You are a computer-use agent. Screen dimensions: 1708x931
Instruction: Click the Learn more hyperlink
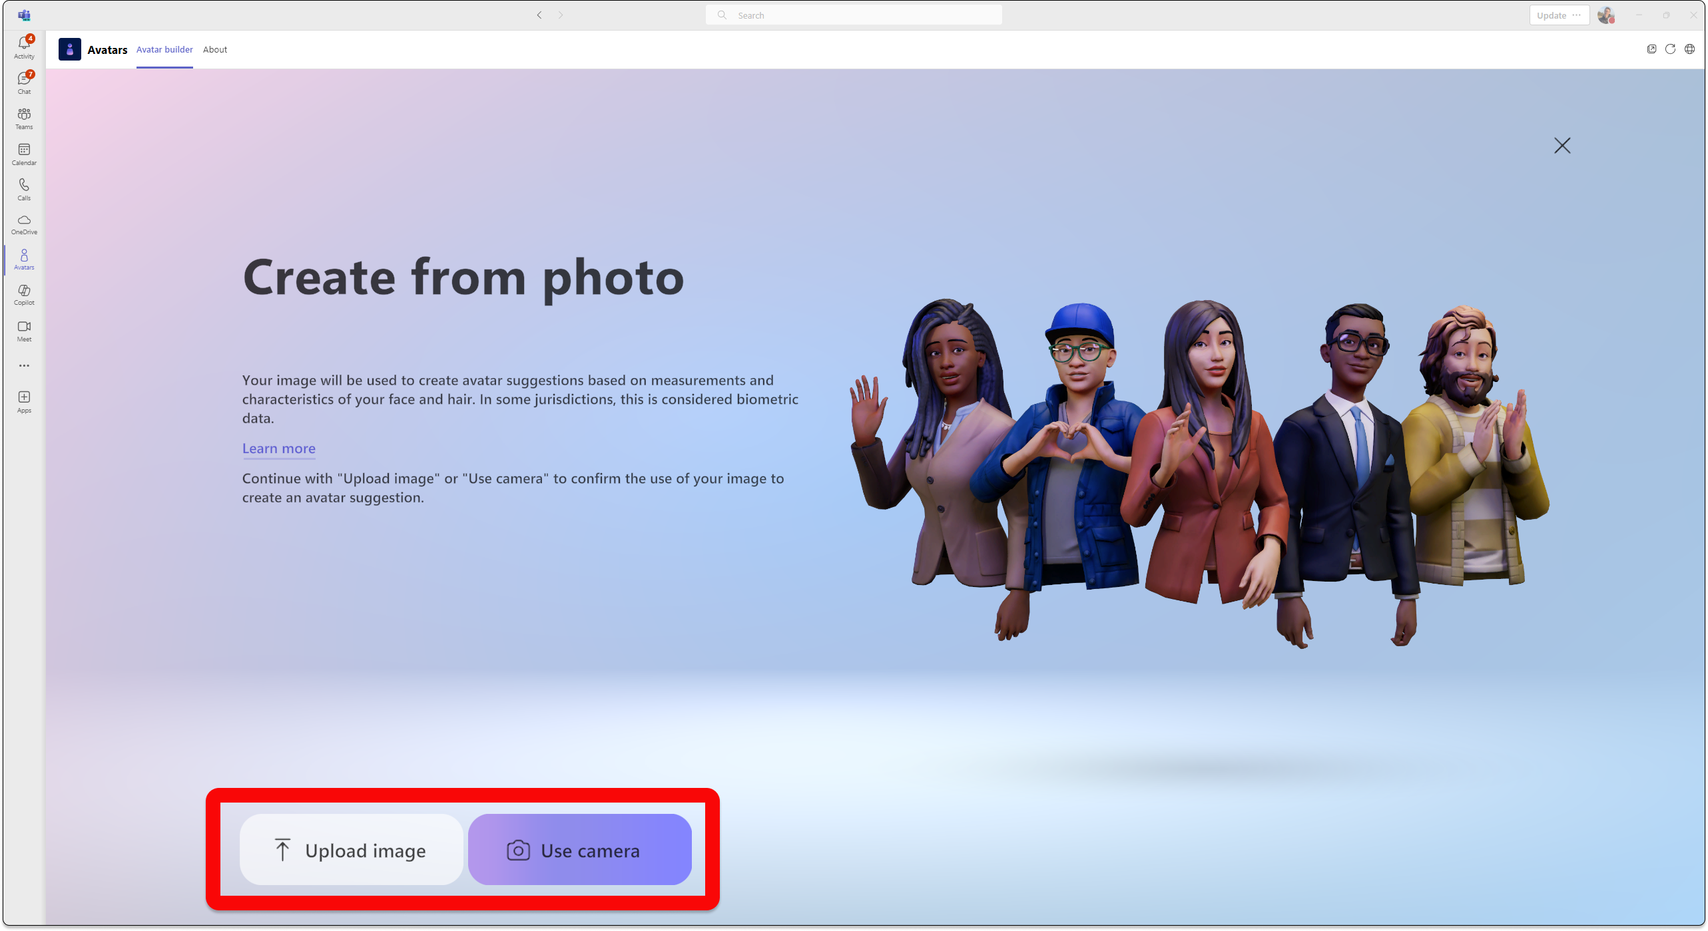tap(279, 447)
